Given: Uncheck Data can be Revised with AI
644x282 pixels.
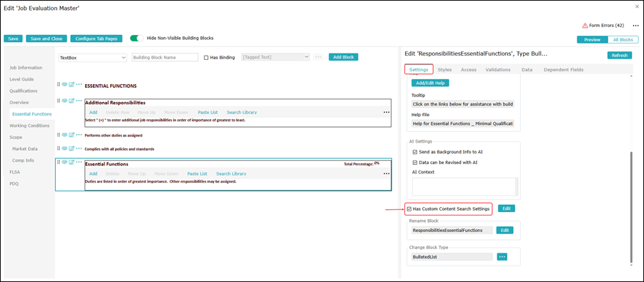Looking at the screenshot, I should coord(415,162).
